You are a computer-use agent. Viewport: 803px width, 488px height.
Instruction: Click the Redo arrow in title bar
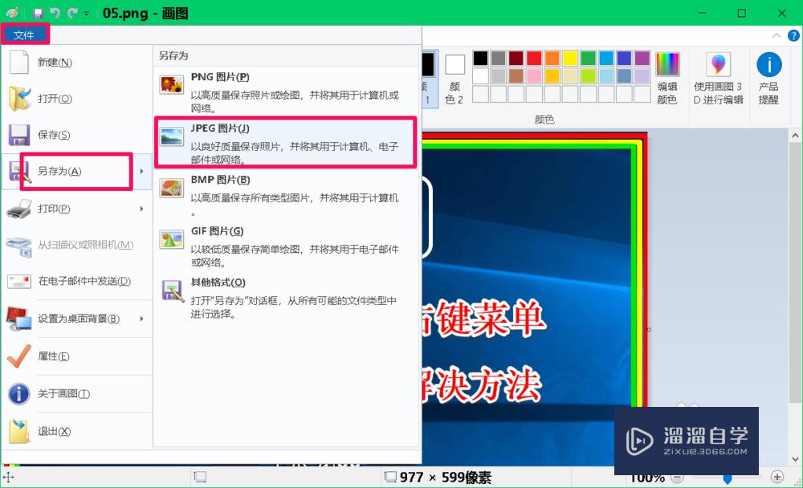click(x=73, y=14)
